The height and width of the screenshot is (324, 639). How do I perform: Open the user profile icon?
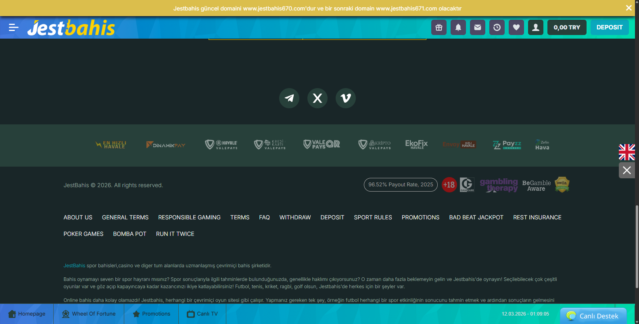[x=536, y=27]
